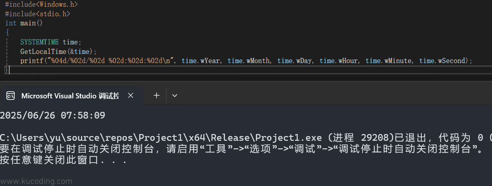492x186 pixels.
Task: Place cursor after the closing brace
Action: [9, 70]
